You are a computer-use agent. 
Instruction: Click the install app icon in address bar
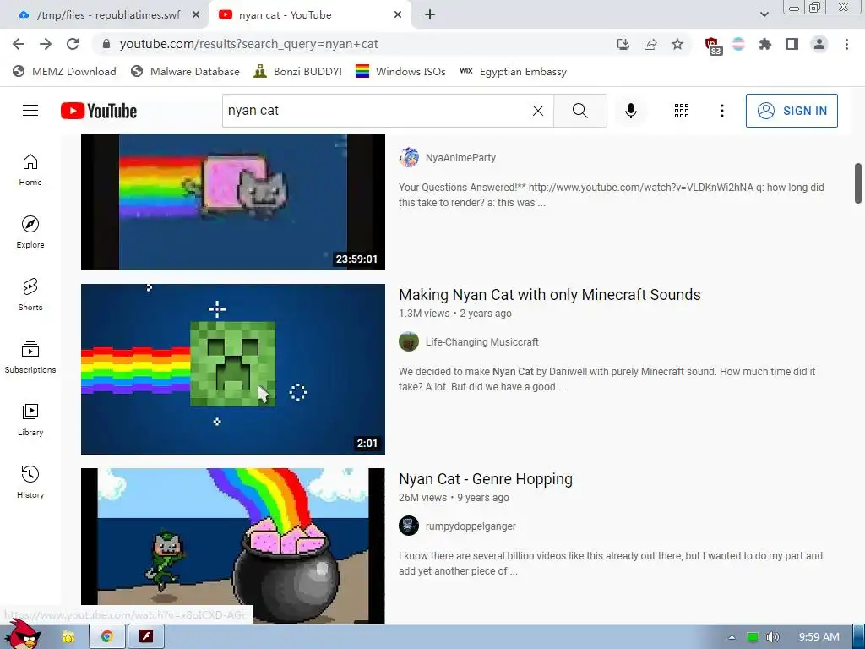[623, 44]
